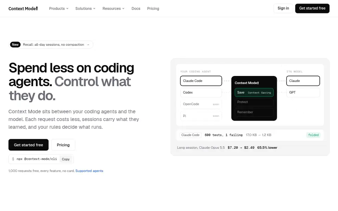This screenshot has height=211, width=338.
Task: Click the New badge in announcement pill
Action: [15, 45]
